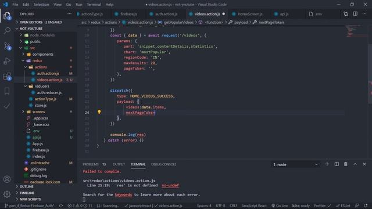Click the editor vertical scrollbar
This screenshot has height=209, width=372.
(x=370, y=74)
